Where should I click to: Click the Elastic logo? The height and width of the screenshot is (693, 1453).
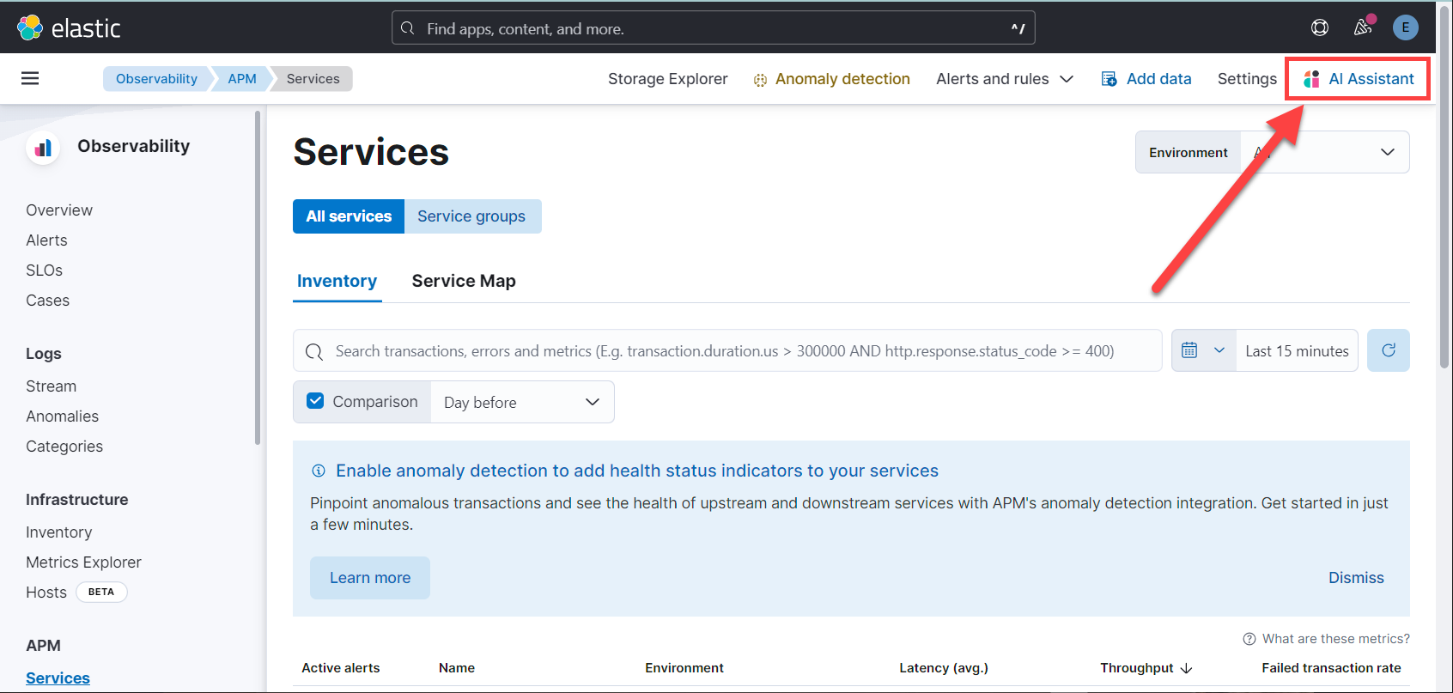point(69,28)
